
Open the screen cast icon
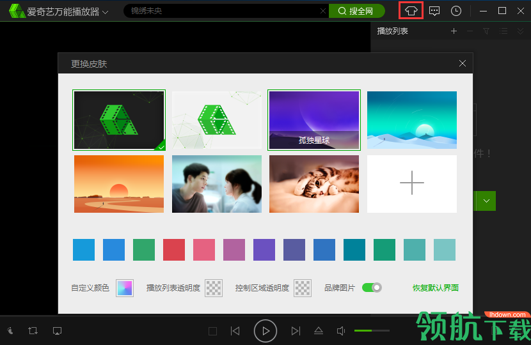(x=57, y=331)
